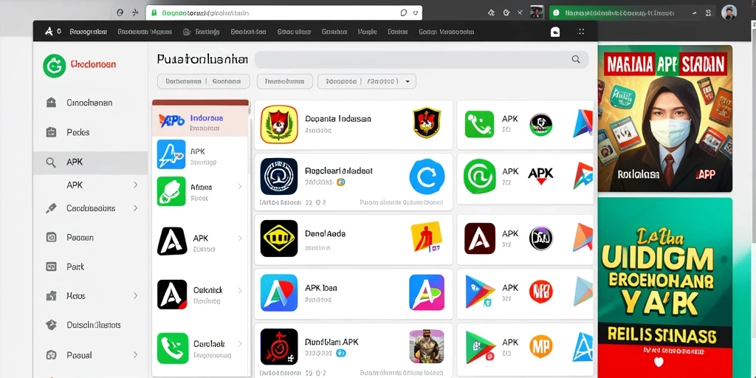Click the white A site logo in navbar
The width and height of the screenshot is (756, 378).
coord(49,32)
